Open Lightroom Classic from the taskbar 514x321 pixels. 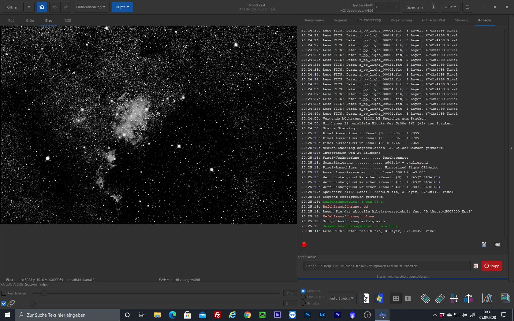point(322,315)
